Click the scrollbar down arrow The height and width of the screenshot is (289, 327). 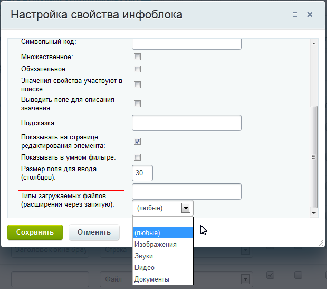(x=314, y=213)
